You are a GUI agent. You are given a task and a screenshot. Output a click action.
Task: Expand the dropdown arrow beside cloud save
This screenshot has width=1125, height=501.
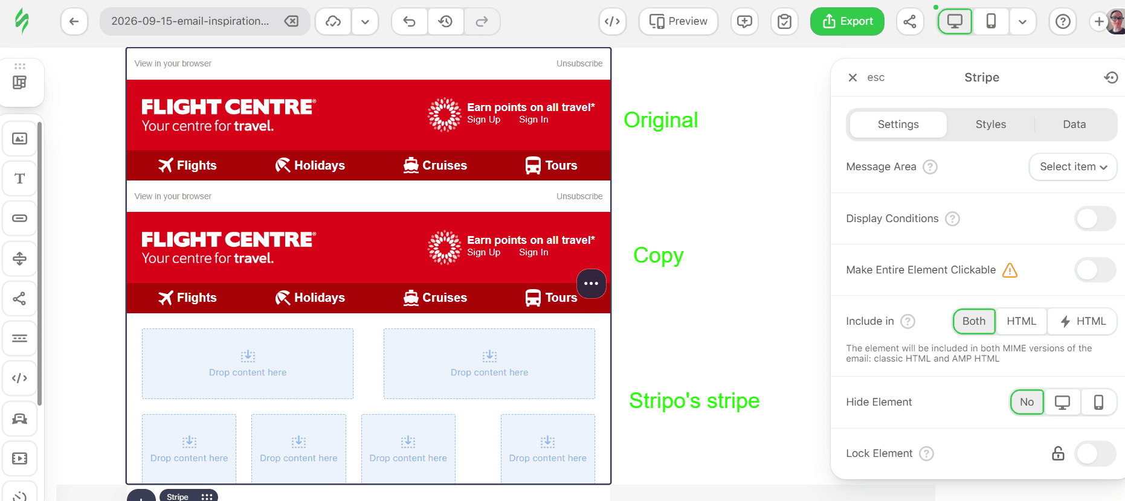coord(365,22)
